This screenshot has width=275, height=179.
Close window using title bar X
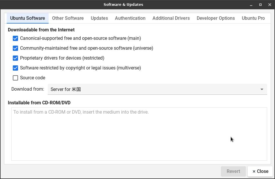pyautogui.click(x=270, y=5)
